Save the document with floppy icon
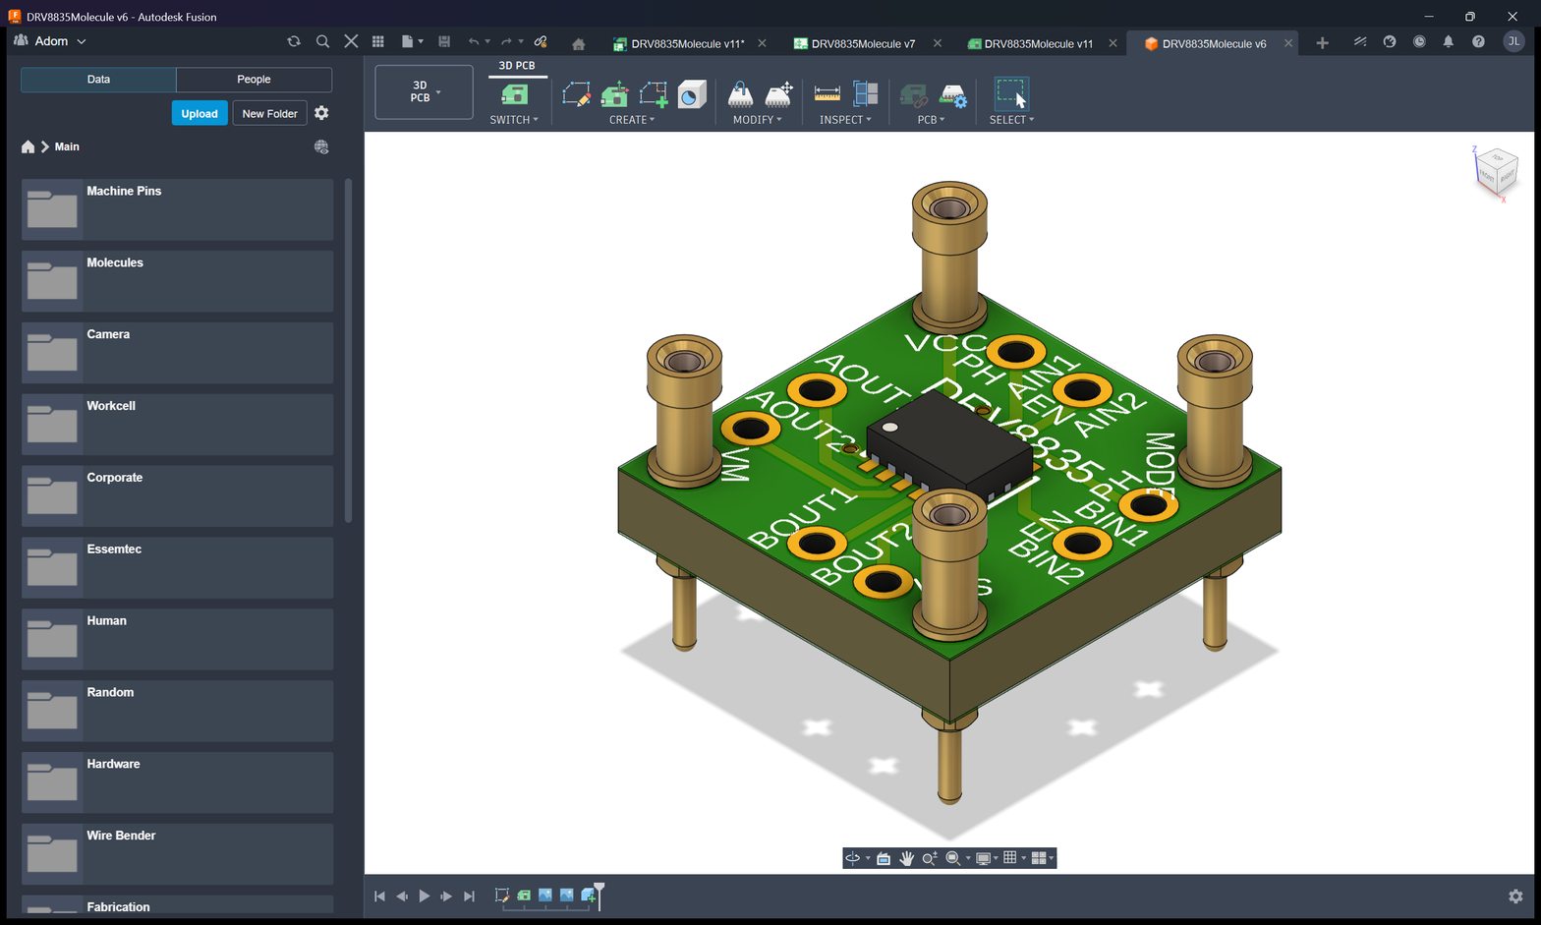1541x925 pixels. [x=444, y=41]
